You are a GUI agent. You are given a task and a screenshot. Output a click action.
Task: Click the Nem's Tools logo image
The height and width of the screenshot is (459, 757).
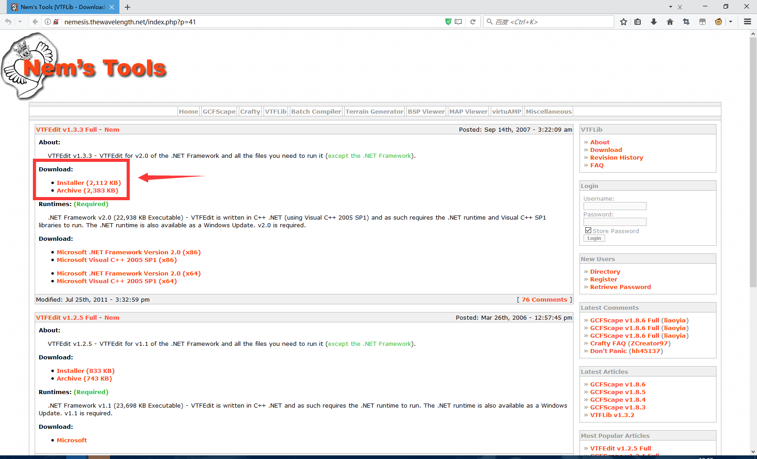[x=84, y=67]
